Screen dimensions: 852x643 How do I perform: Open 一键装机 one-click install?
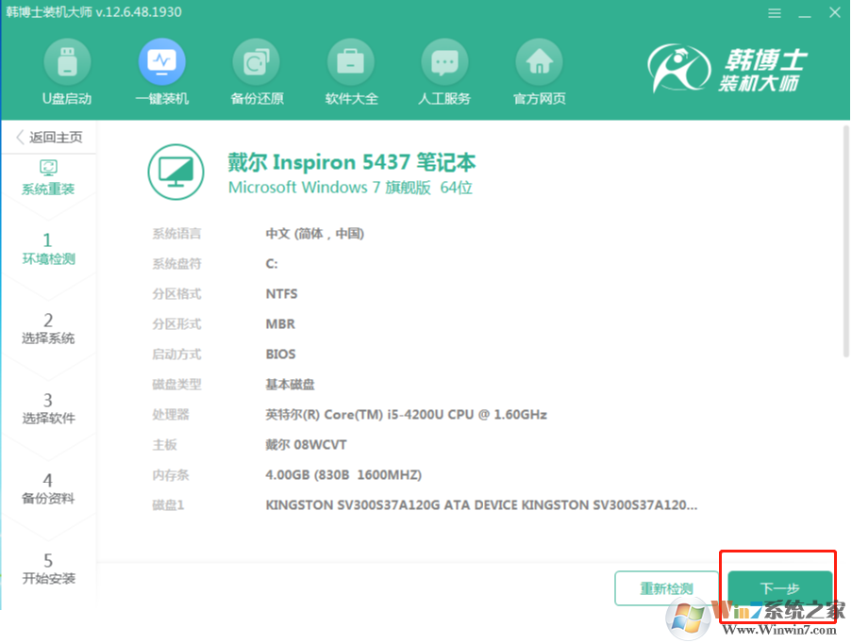pyautogui.click(x=161, y=71)
